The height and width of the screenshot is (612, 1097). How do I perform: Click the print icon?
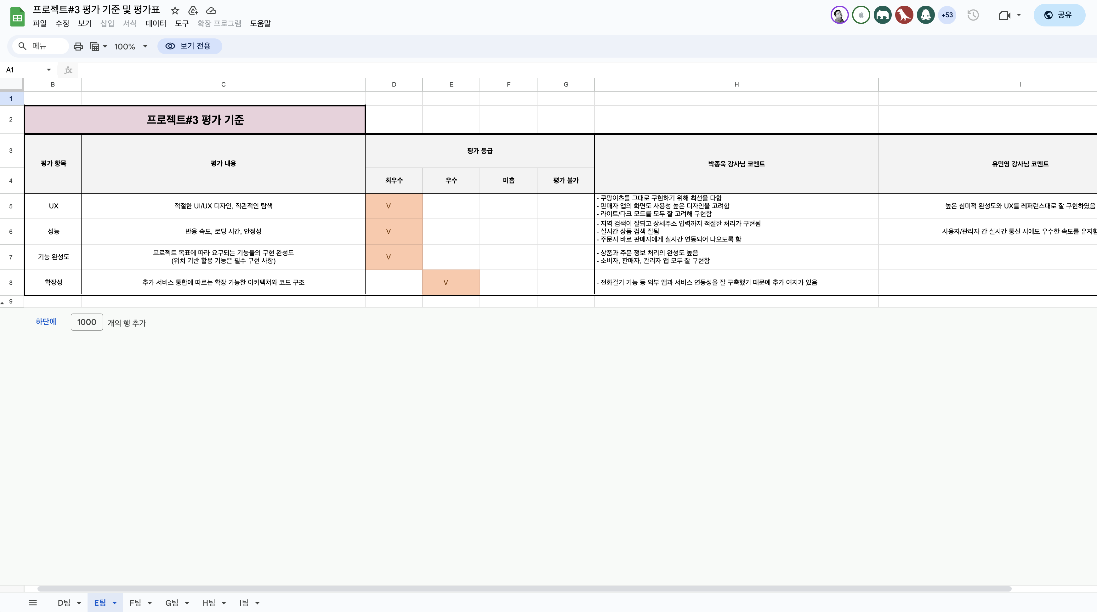pyautogui.click(x=78, y=46)
